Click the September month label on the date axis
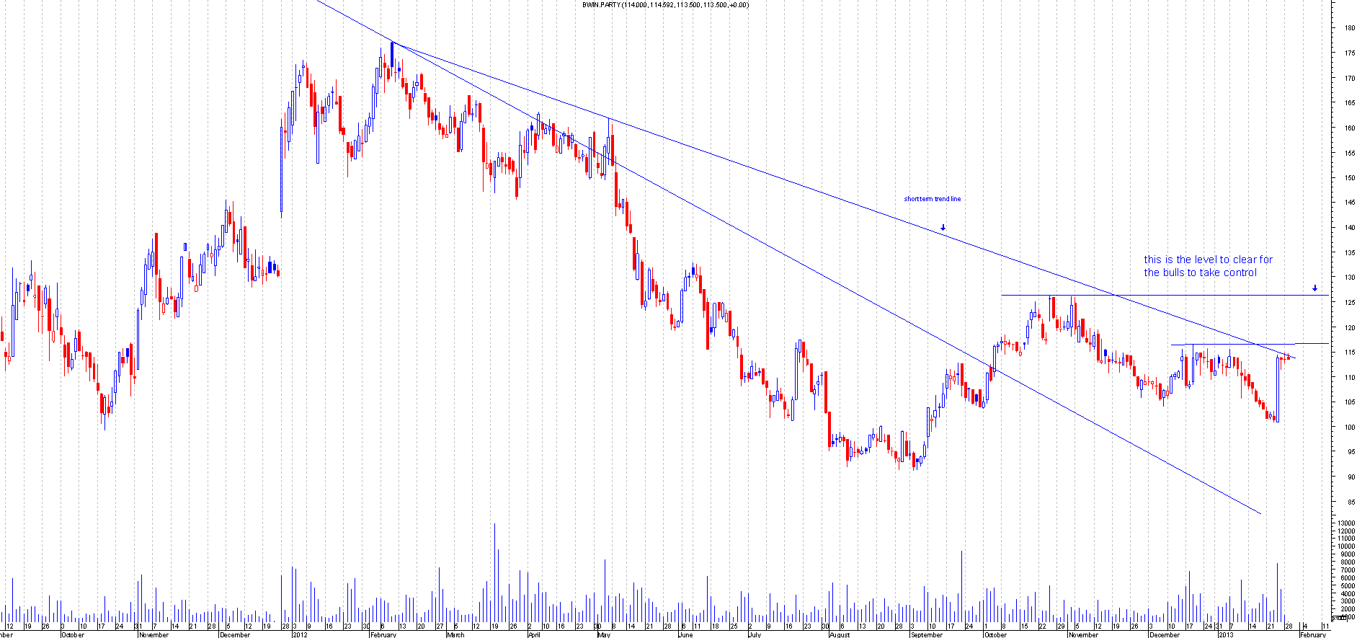The width and height of the screenshot is (1357, 638). click(x=926, y=634)
